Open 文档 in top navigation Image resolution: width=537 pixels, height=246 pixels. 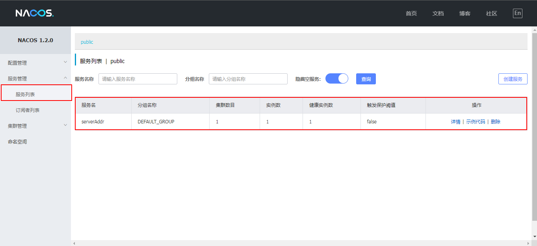coord(438,13)
